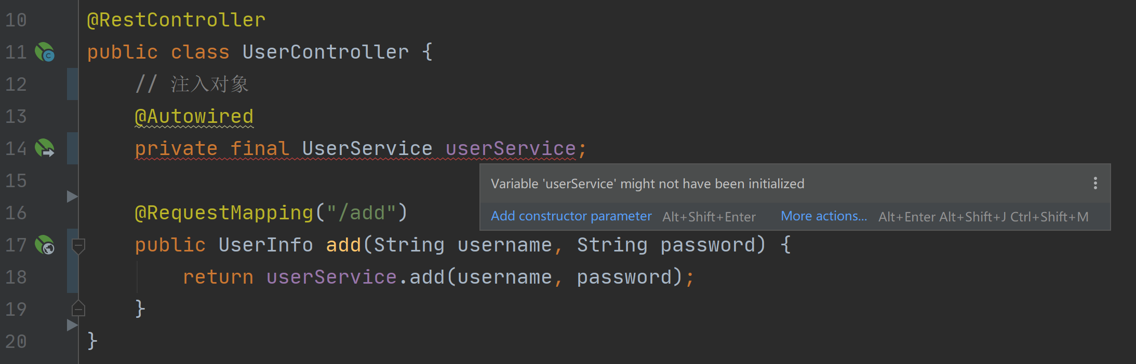The image size is (1136, 364).
Task: Click the UserController class name
Action: (x=325, y=52)
